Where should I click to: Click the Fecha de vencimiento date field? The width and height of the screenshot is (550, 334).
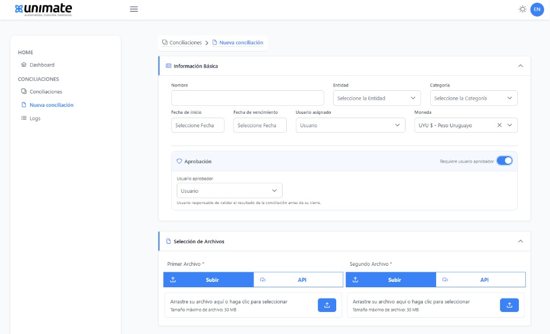click(x=260, y=125)
